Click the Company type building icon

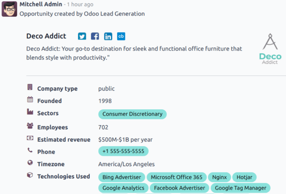pos(30,87)
